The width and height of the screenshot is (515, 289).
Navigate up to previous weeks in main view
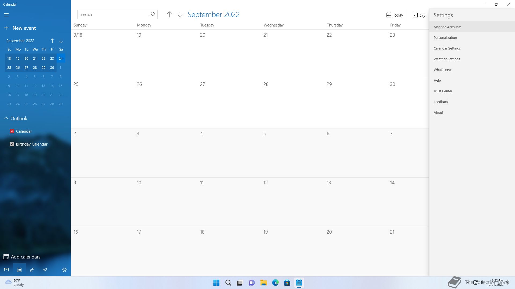click(x=169, y=14)
